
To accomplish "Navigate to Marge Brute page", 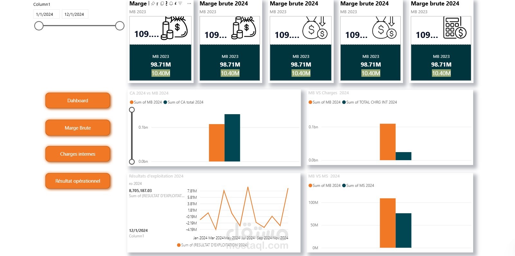I will click(x=78, y=128).
